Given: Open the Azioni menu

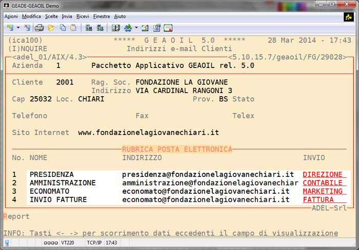Looking at the screenshot, I should coord(11,16).
